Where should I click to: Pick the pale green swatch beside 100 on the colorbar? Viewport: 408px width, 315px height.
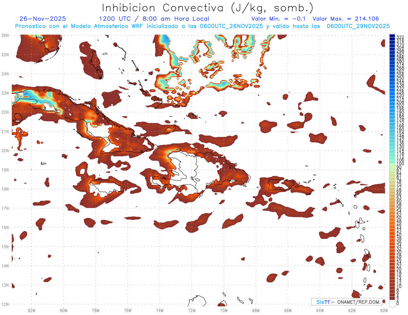[392, 164]
